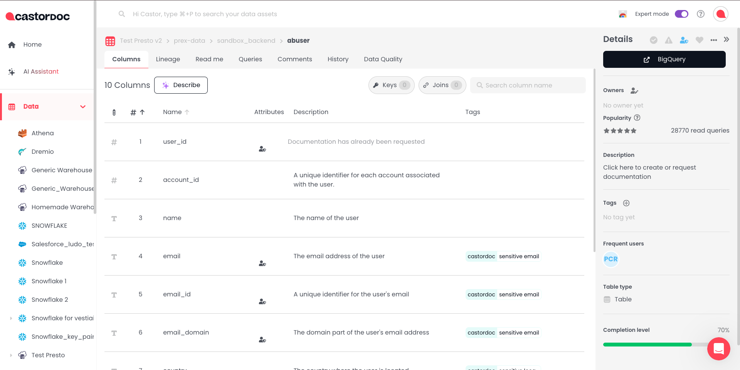This screenshot has width=740, height=370.
Task: Click the verified checkmark icon in Details
Action: coord(653,40)
